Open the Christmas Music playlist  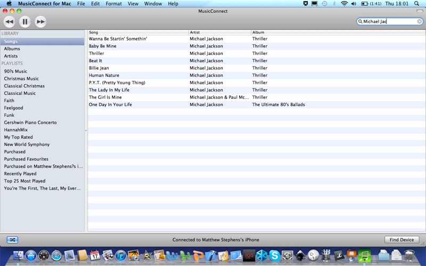click(x=42, y=78)
